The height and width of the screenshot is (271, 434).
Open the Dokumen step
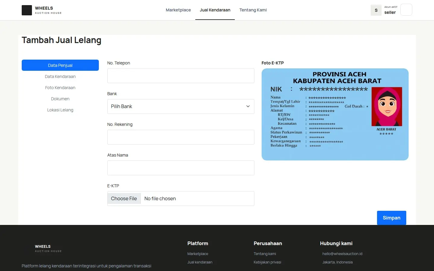(60, 99)
